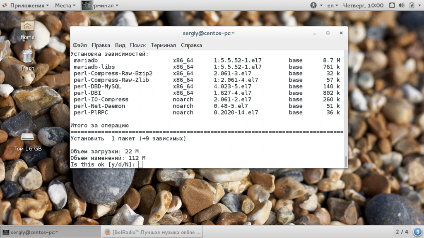Viewport: 424px width, 238px height.
Task: Click the accessibility icon in top panel
Action: tap(313, 5)
